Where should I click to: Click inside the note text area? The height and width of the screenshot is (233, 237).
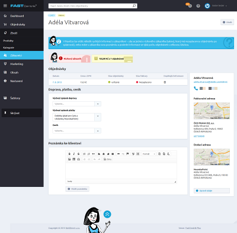pyautogui.click(x=121, y=171)
